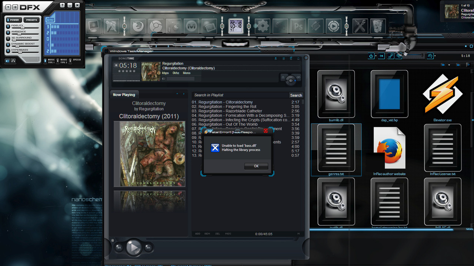This screenshot has width=474, height=266.
Task: Click DFX help question mark button
Action: tap(61, 6)
